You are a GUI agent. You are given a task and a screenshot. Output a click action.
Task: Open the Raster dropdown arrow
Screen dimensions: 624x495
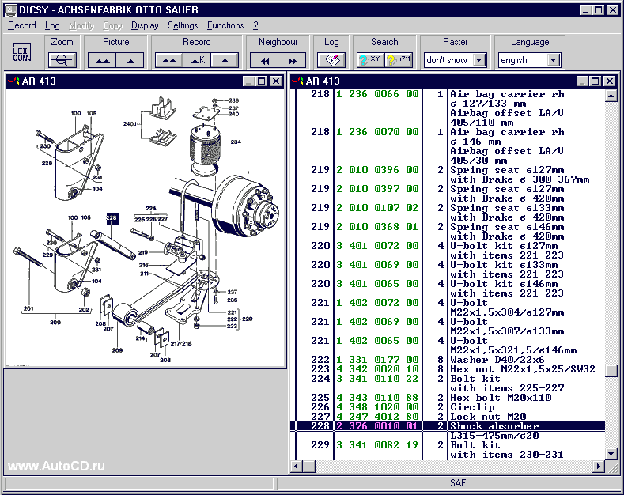pyautogui.click(x=479, y=60)
